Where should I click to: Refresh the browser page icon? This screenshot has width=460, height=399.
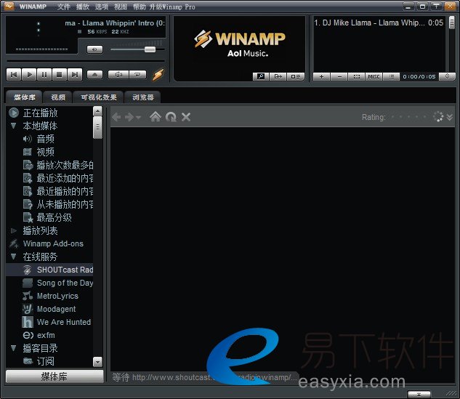pyautogui.click(x=171, y=117)
